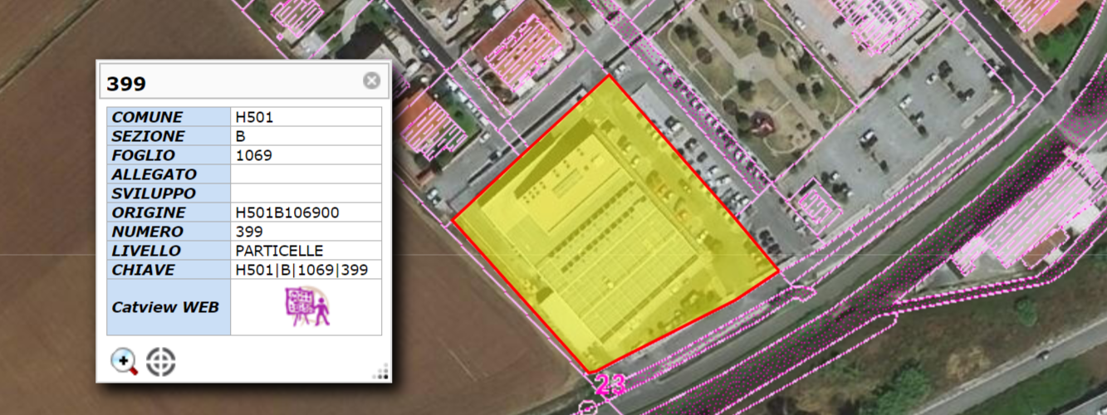Screen dimensions: 1107x415
Task: Click the SEZIONE value B
Action: tap(241, 136)
